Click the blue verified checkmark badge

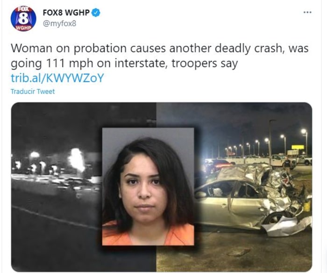tap(96, 13)
